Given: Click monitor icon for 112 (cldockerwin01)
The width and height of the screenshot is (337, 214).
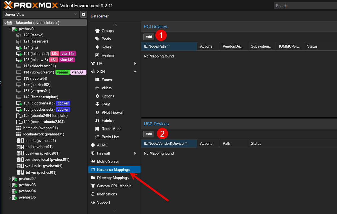Looking at the screenshot, I should (x=19, y=66).
